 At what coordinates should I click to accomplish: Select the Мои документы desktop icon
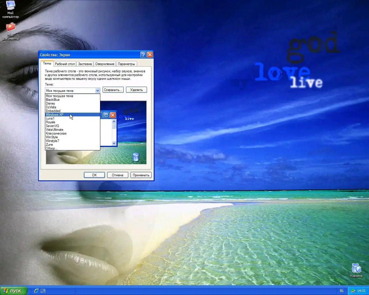[x=11, y=31]
